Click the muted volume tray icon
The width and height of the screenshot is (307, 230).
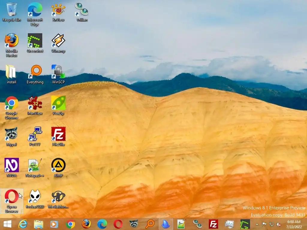click(279, 224)
